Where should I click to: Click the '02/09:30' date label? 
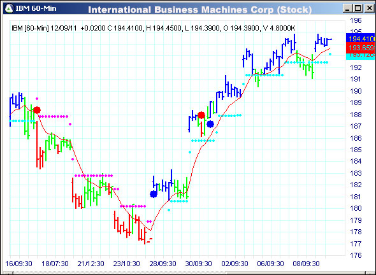pyautogui.click(x=235, y=264)
